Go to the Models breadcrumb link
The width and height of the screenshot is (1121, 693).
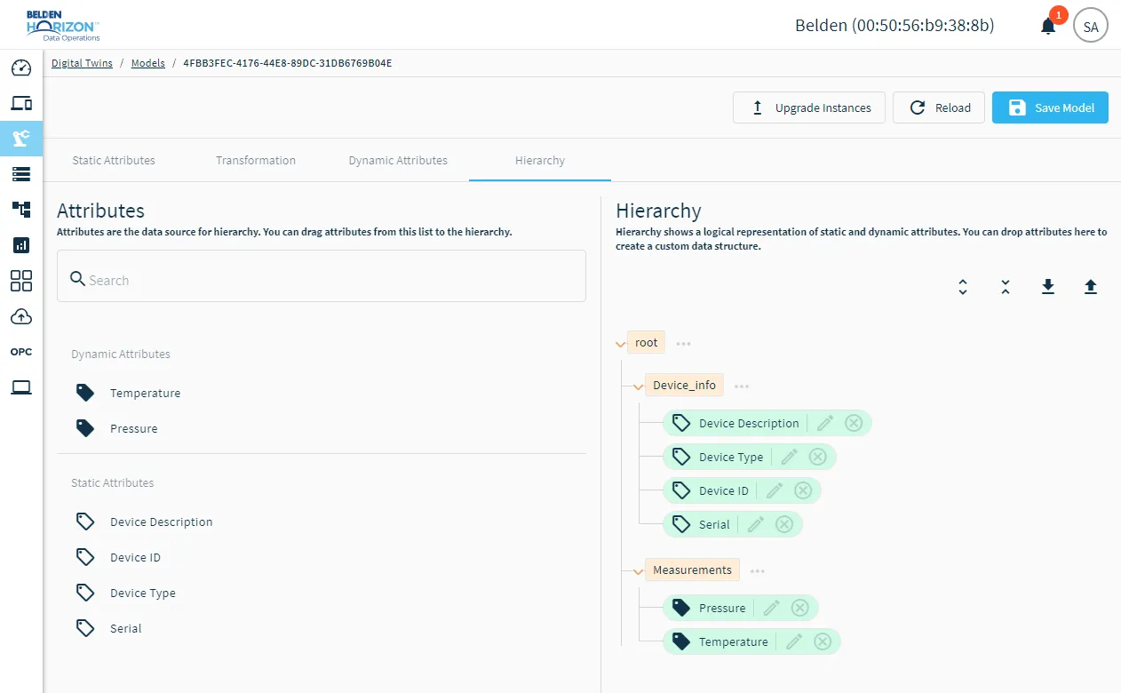pyautogui.click(x=148, y=63)
